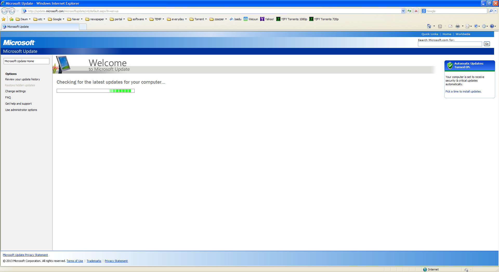
Task: Click the Print printer icon
Action: [x=458, y=26]
